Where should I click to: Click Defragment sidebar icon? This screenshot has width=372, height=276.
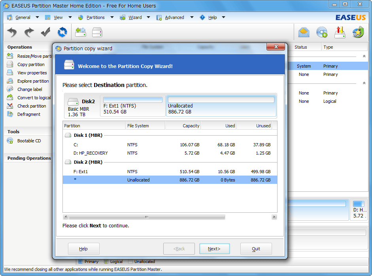[10, 114]
